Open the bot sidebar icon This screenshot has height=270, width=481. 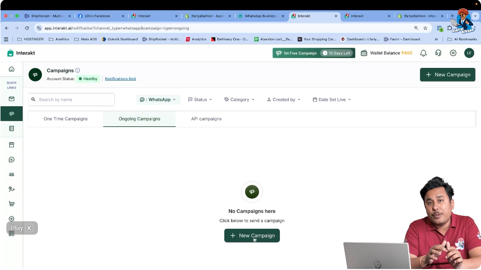(11, 175)
